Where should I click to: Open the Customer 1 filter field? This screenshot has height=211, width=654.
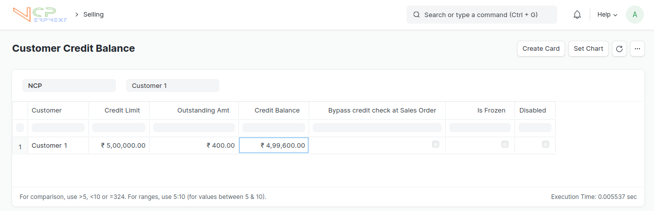[173, 85]
